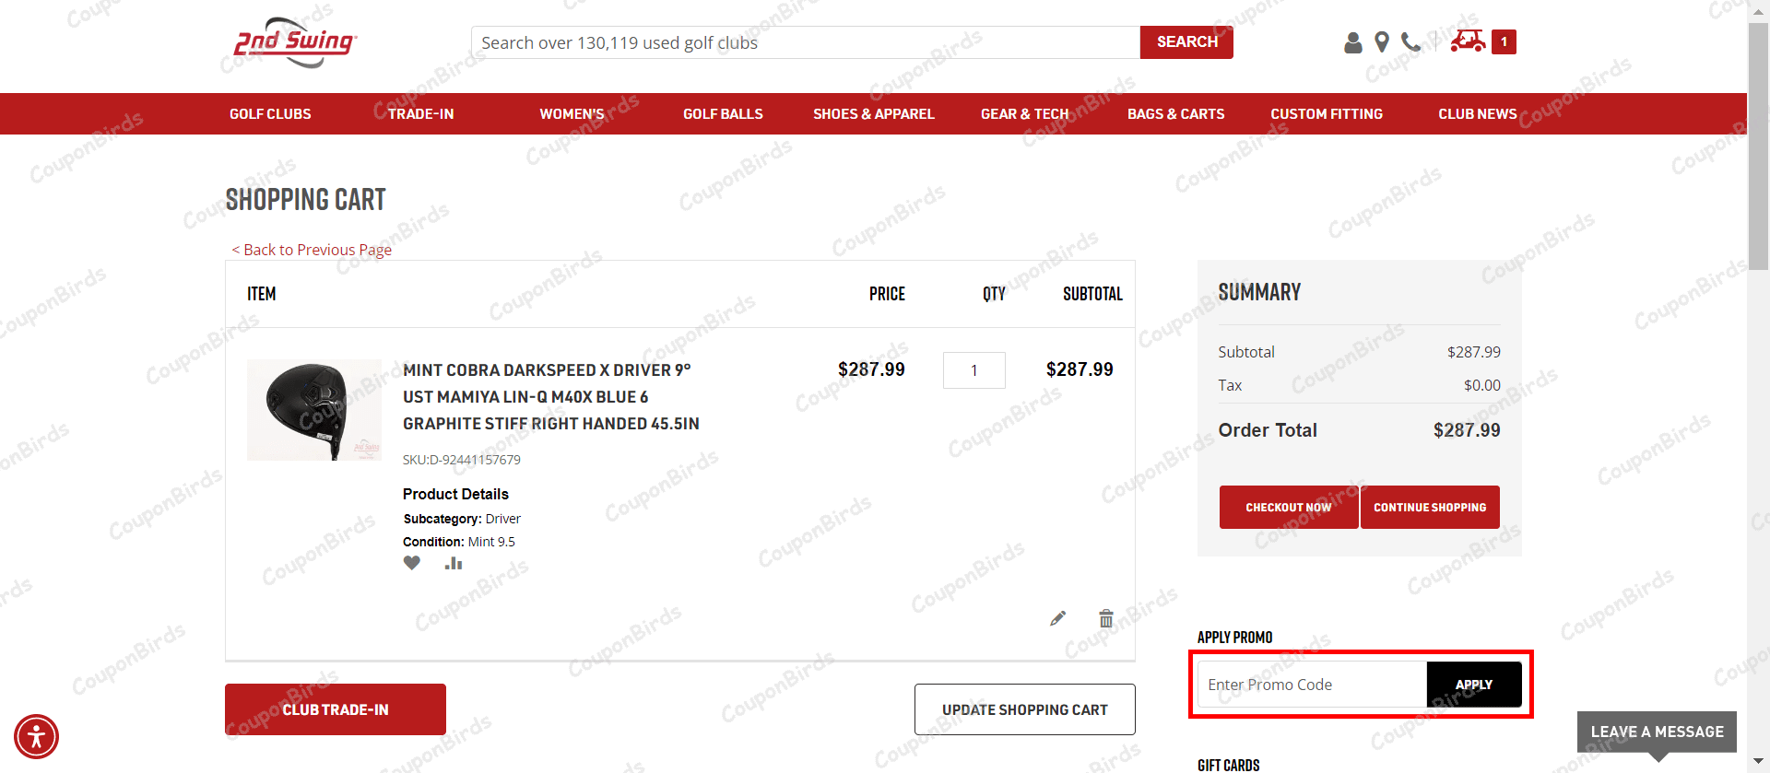The height and width of the screenshot is (773, 1770).
Task: Focus the used golf clubs search field
Action: 806,42
